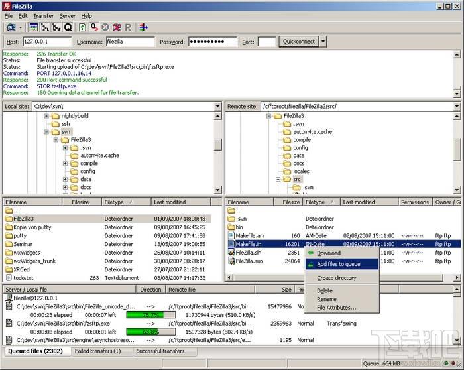Click the 63.8% upload progress bar
The width and height of the screenshot is (464, 370).
(x=151, y=332)
